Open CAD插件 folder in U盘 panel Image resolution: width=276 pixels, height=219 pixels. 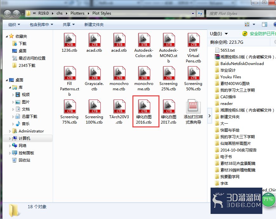pos(228,97)
